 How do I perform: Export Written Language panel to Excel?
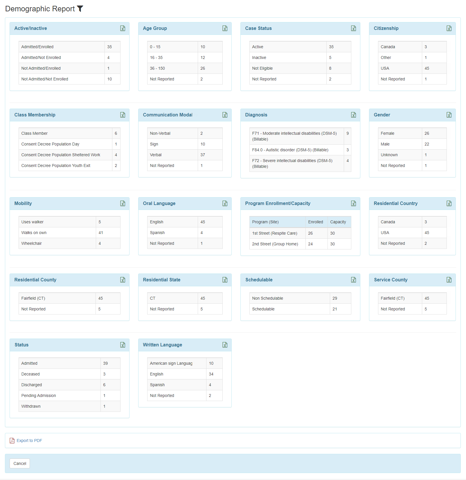(225, 345)
